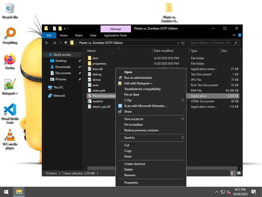Select the eula document
Screen dimensions: 262x197
[95, 85]
